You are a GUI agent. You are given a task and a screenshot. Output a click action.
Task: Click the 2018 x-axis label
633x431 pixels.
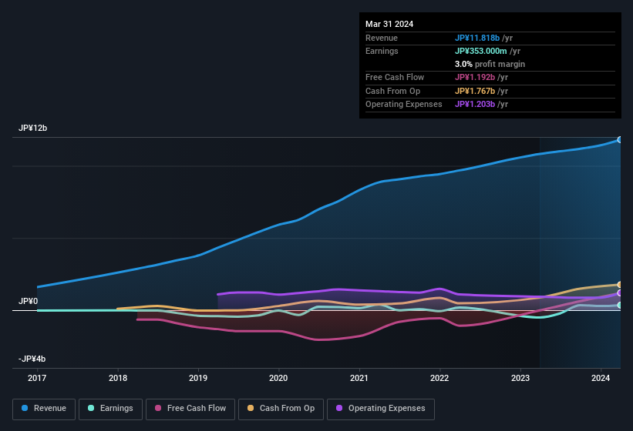tap(118, 378)
